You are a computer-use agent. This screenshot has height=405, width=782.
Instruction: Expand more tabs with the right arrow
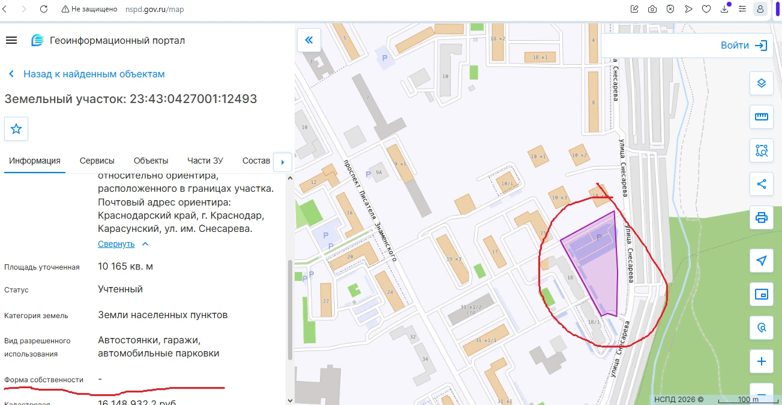point(283,162)
